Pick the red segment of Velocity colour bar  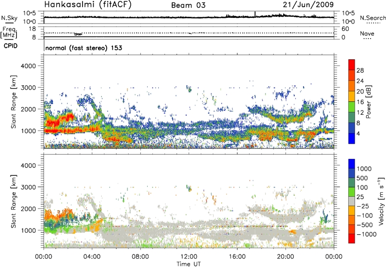tap(352, 239)
